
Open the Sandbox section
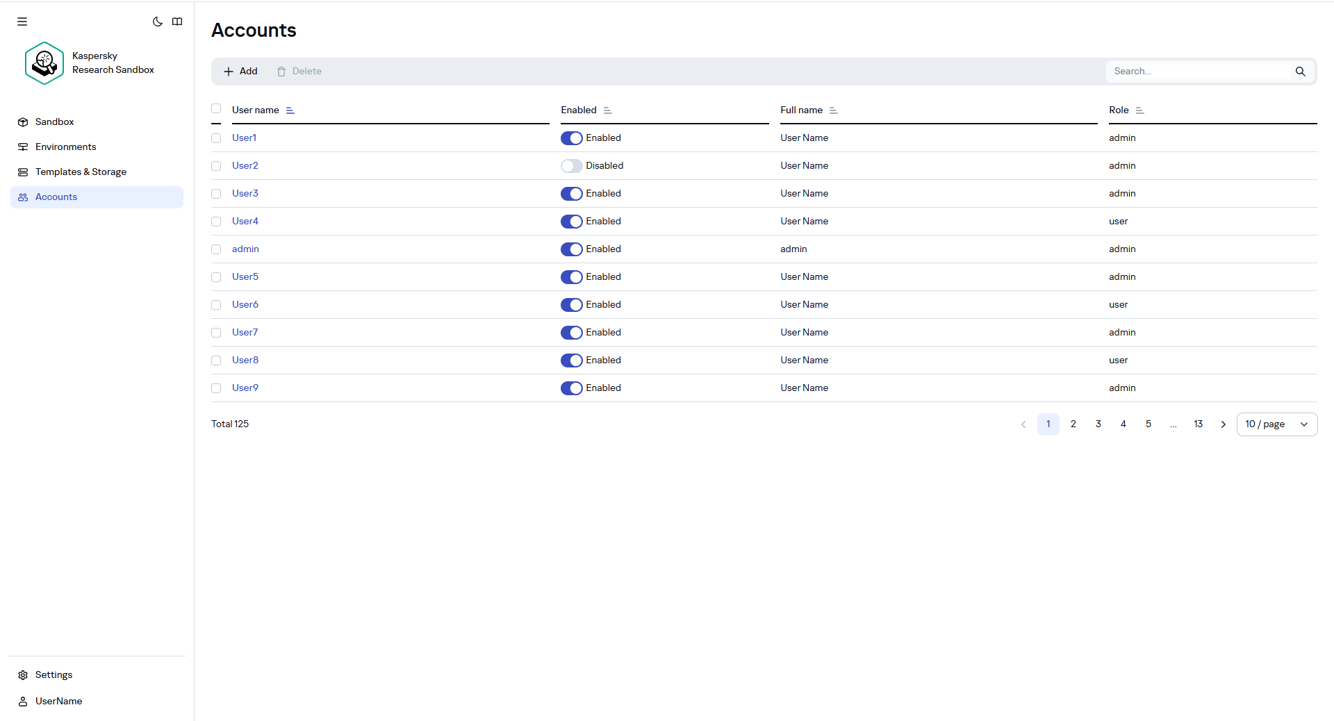pyautogui.click(x=54, y=122)
